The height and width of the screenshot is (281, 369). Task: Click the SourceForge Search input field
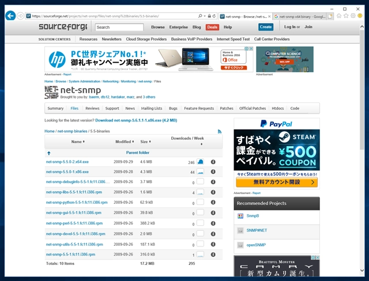coord(119,27)
